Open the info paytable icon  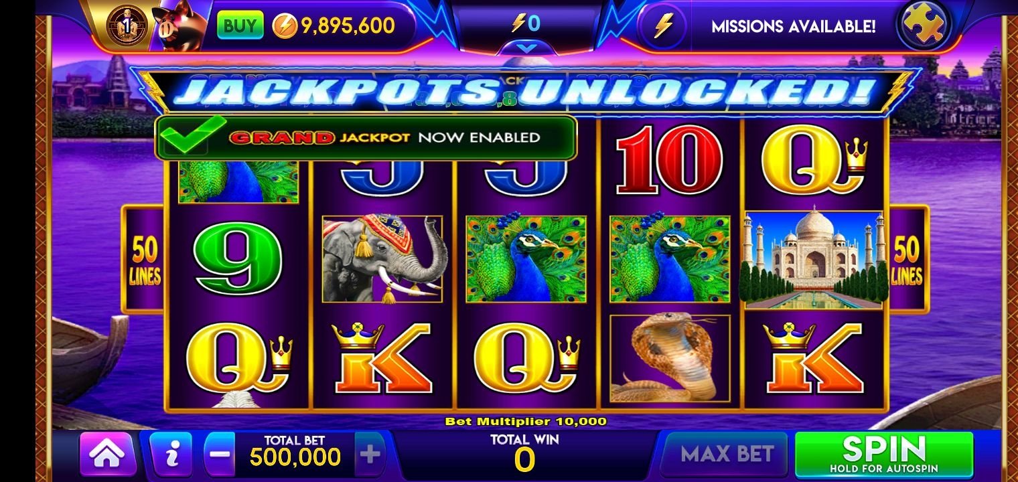point(171,455)
